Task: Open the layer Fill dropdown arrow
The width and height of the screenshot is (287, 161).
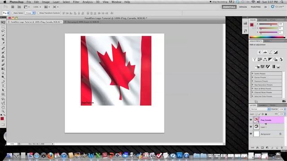Action: pyautogui.click(x=285, y=114)
